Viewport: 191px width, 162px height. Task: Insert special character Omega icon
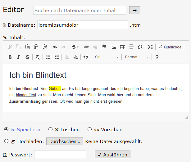140,47
